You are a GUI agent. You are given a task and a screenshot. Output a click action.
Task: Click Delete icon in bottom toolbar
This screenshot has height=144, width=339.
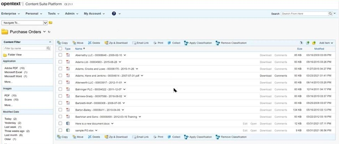(90, 137)
